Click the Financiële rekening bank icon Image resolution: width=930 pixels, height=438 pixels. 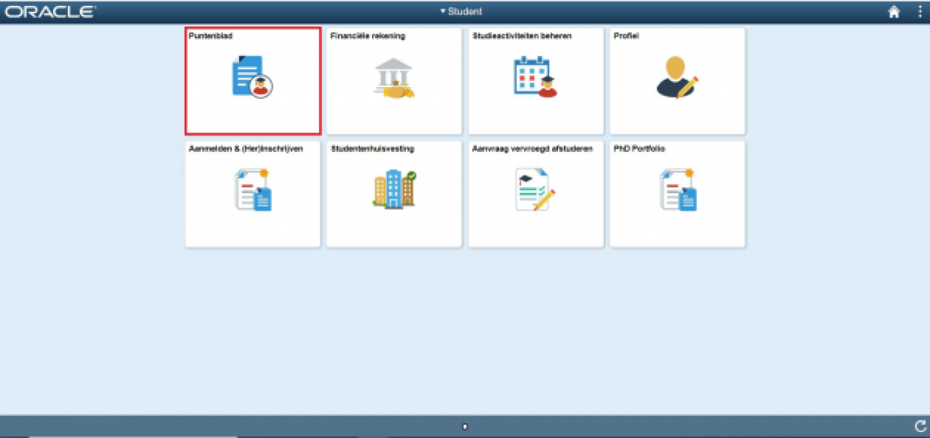click(394, 79)
